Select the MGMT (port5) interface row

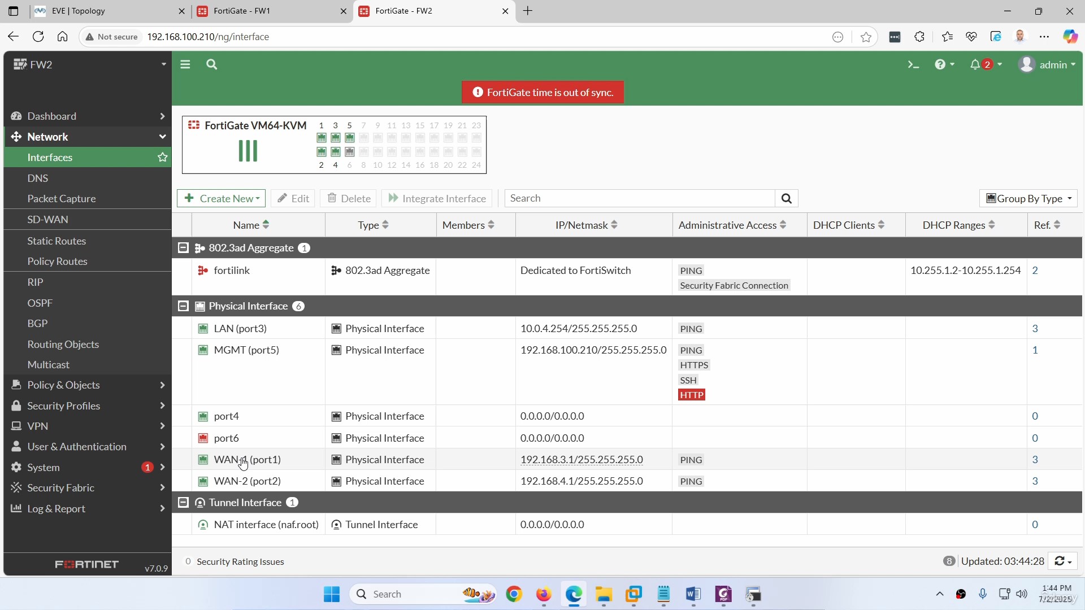(627, 372)
